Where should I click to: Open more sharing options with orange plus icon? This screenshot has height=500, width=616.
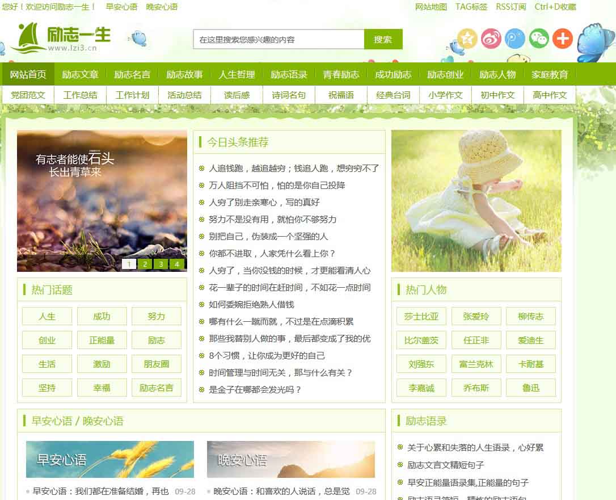563,39
